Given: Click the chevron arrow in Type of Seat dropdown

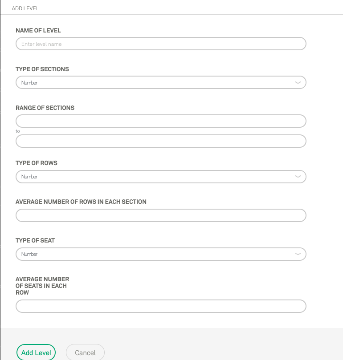Looking at the screenshot, I should pyautogui.click(x=298, y=254).
